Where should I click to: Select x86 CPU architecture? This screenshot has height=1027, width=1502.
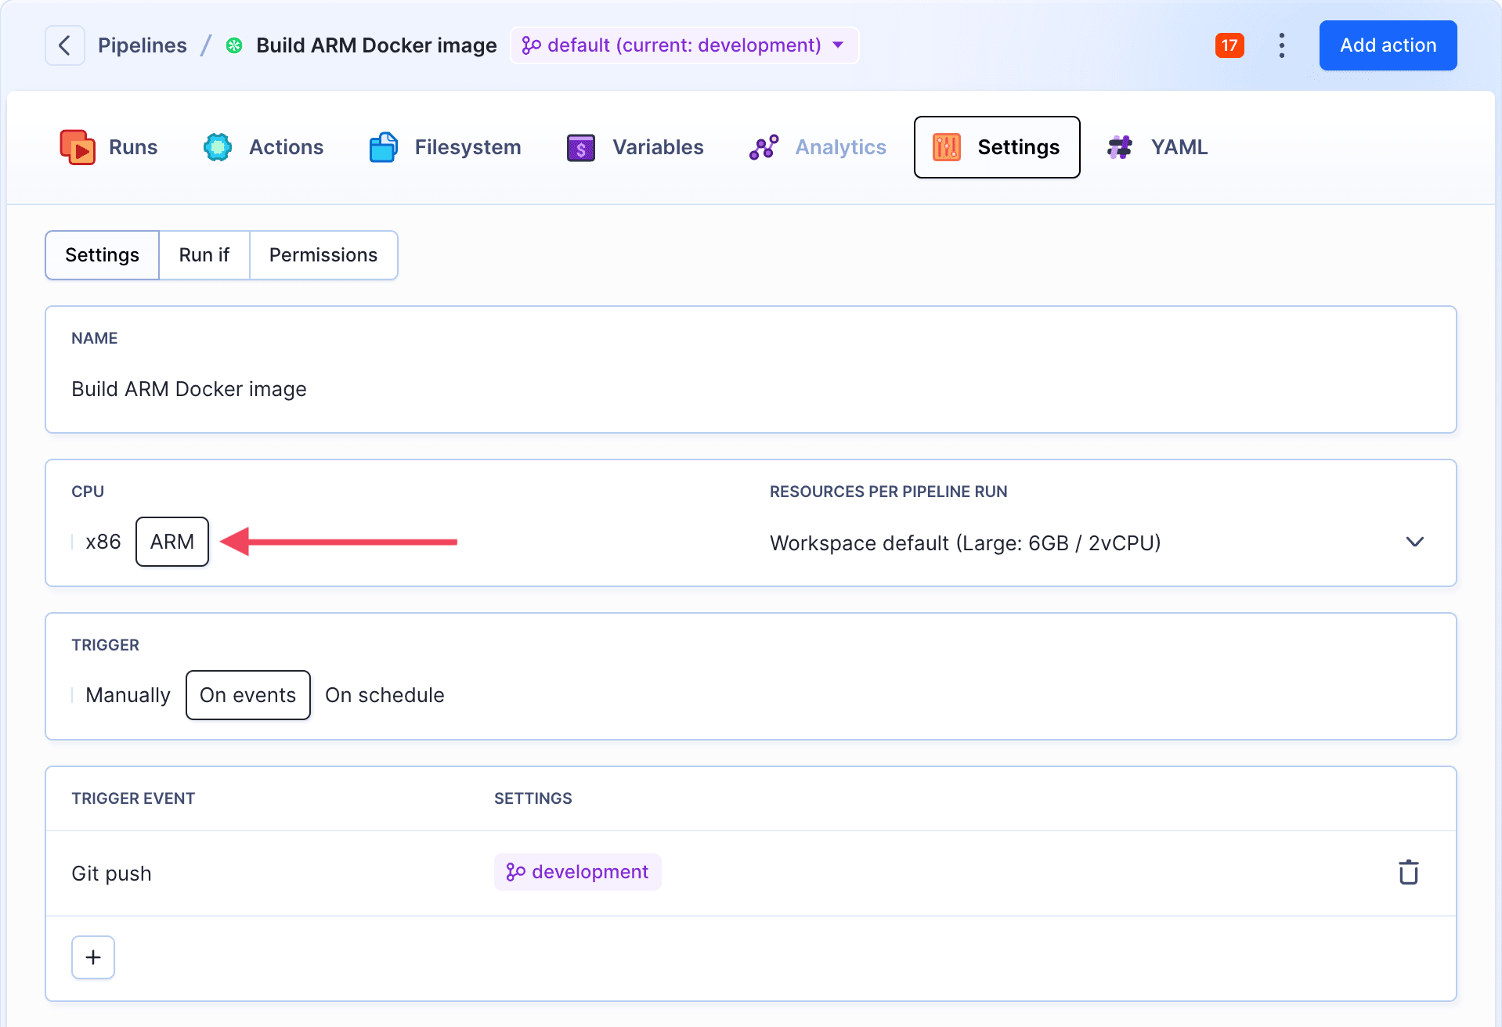pos(103,542)
